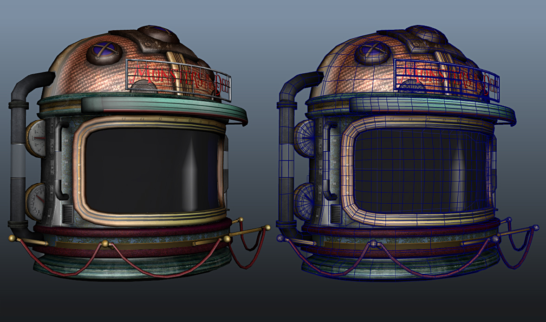Screen dimensions: 546x322
Task: Click the upper pressure gauge on textured helmet
Action: pos(36,138)
